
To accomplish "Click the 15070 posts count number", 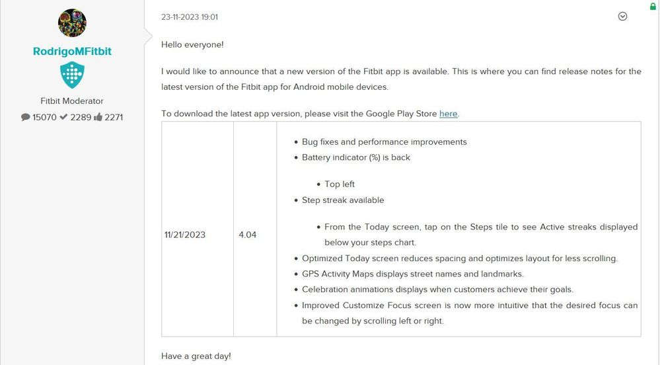I will (44, 117).
